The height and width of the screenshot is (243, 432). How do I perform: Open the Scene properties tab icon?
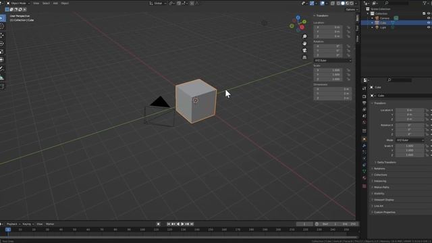[364, 115]
